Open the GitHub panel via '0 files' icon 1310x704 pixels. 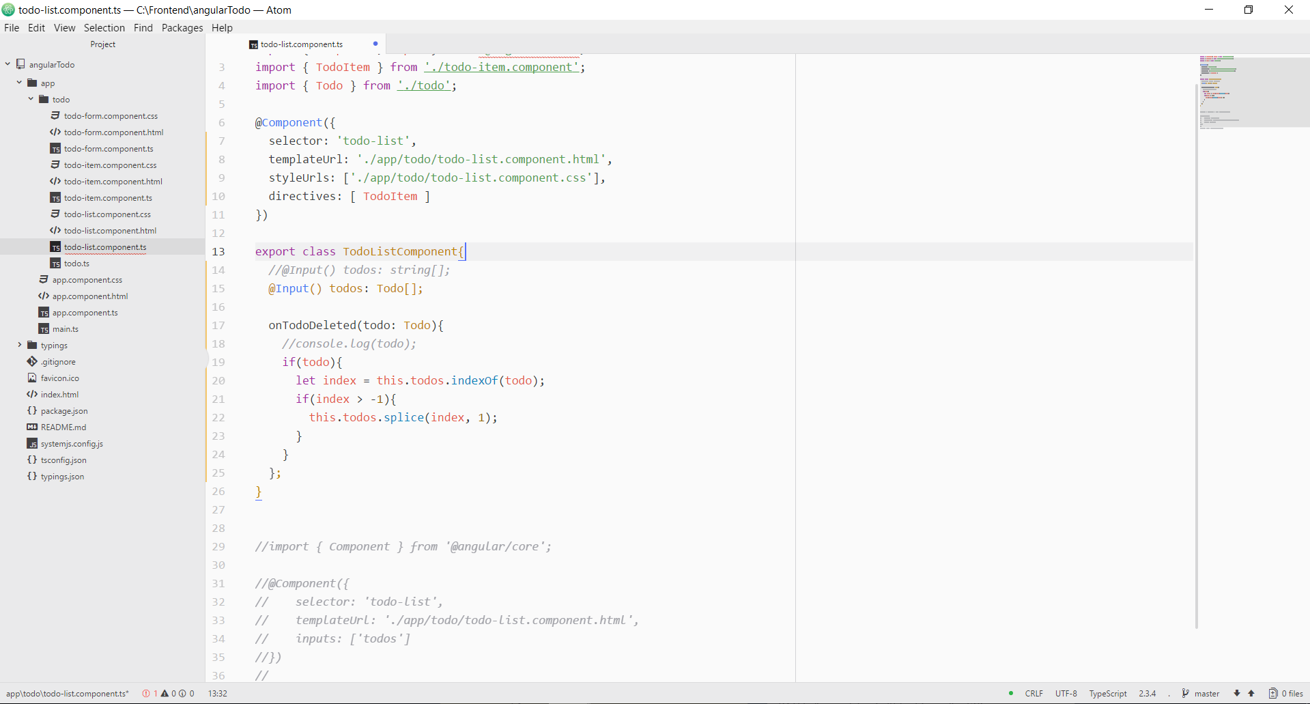tap(1286, 693)
